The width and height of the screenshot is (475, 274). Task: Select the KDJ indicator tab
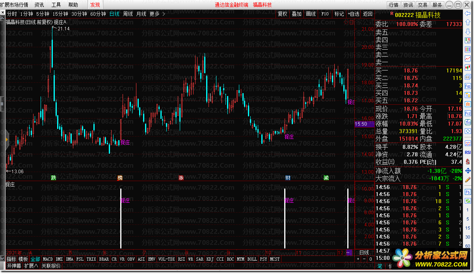pos(209,259)
